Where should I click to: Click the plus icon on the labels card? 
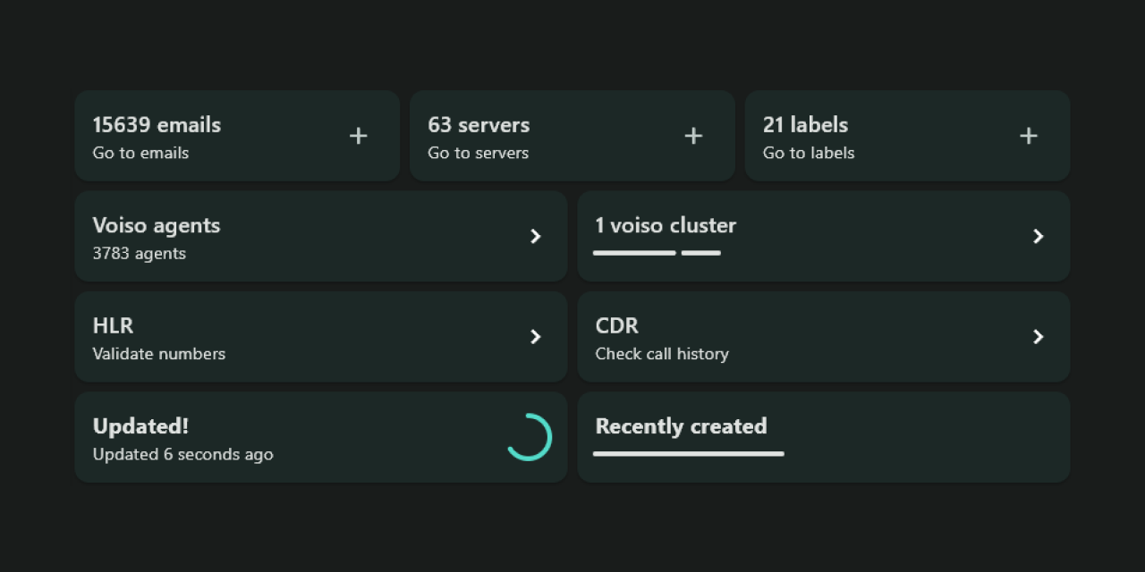(1028, 136)
